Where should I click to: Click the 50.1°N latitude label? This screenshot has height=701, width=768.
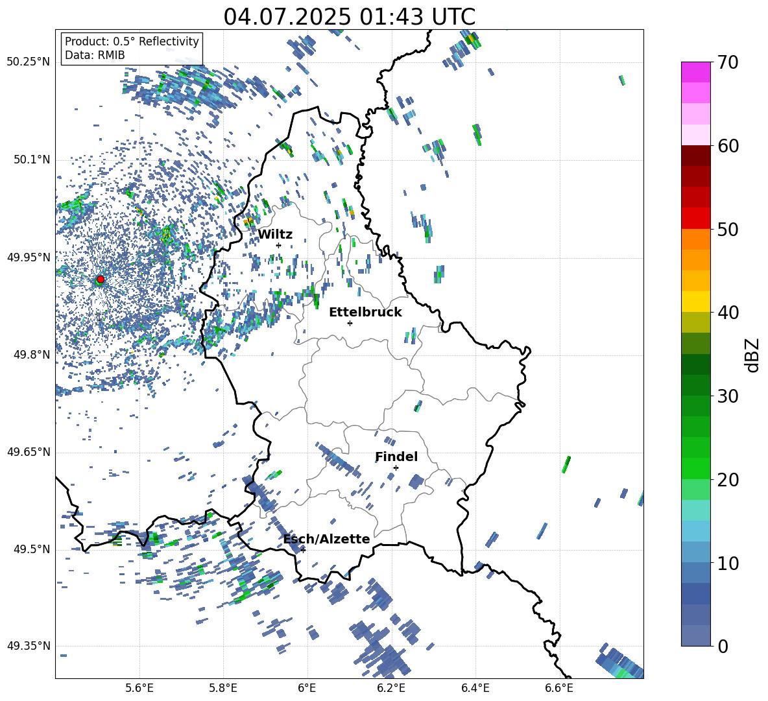pyautogui.click(x=31, y=160)
